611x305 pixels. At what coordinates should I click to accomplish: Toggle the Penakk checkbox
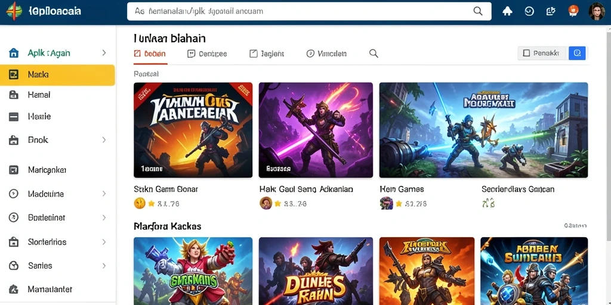pyautogui.click(x=526, y=53)
